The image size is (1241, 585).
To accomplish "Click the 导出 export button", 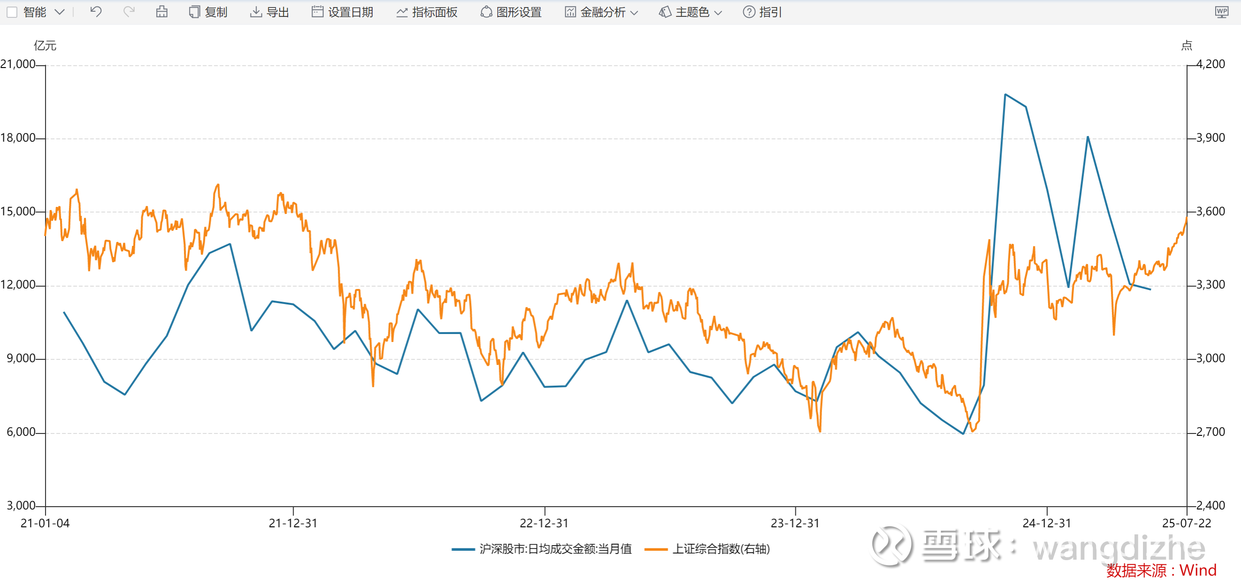I will (269, 12).
